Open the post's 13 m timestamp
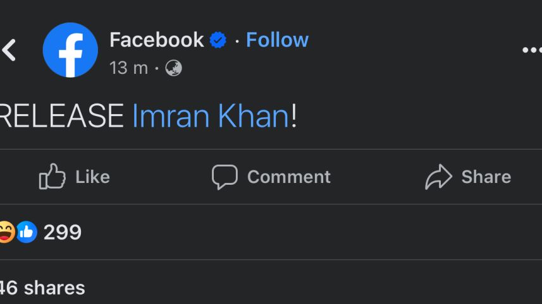 pyautogui.click(x=128, y=68)
